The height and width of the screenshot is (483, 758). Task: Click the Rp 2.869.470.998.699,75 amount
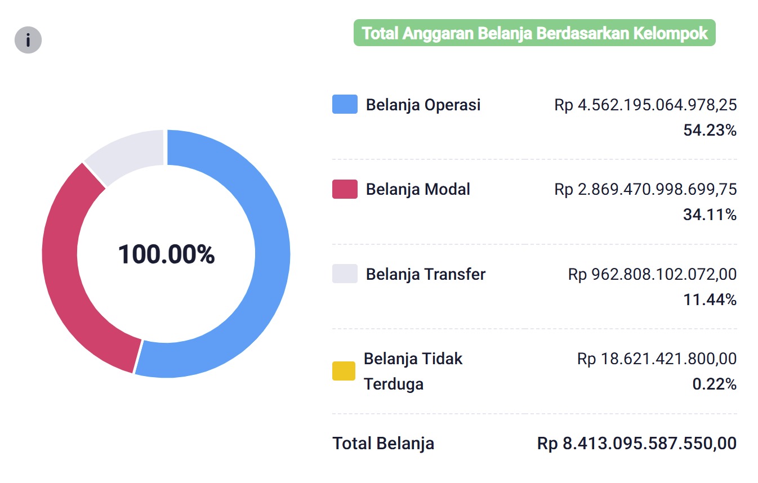[645, 189]
